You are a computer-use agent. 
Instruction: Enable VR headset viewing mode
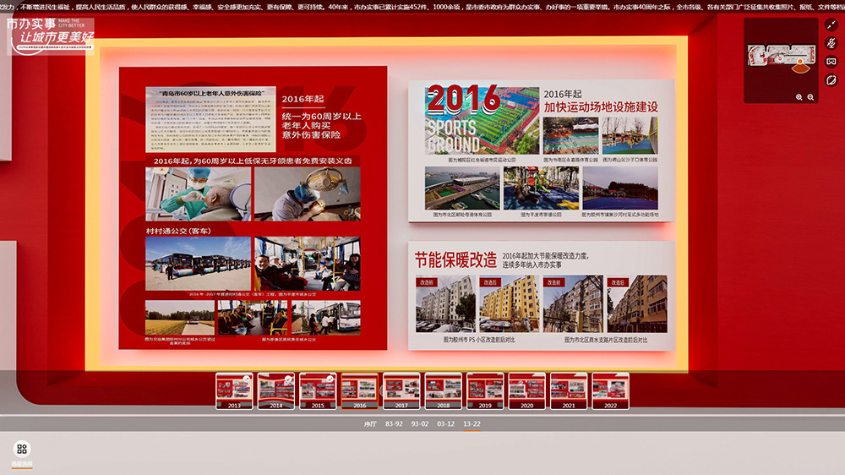(831, 62)
